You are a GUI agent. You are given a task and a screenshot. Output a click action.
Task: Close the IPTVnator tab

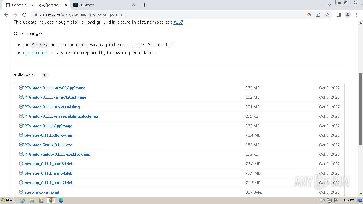pyautogui.click(x=134, y=5)
